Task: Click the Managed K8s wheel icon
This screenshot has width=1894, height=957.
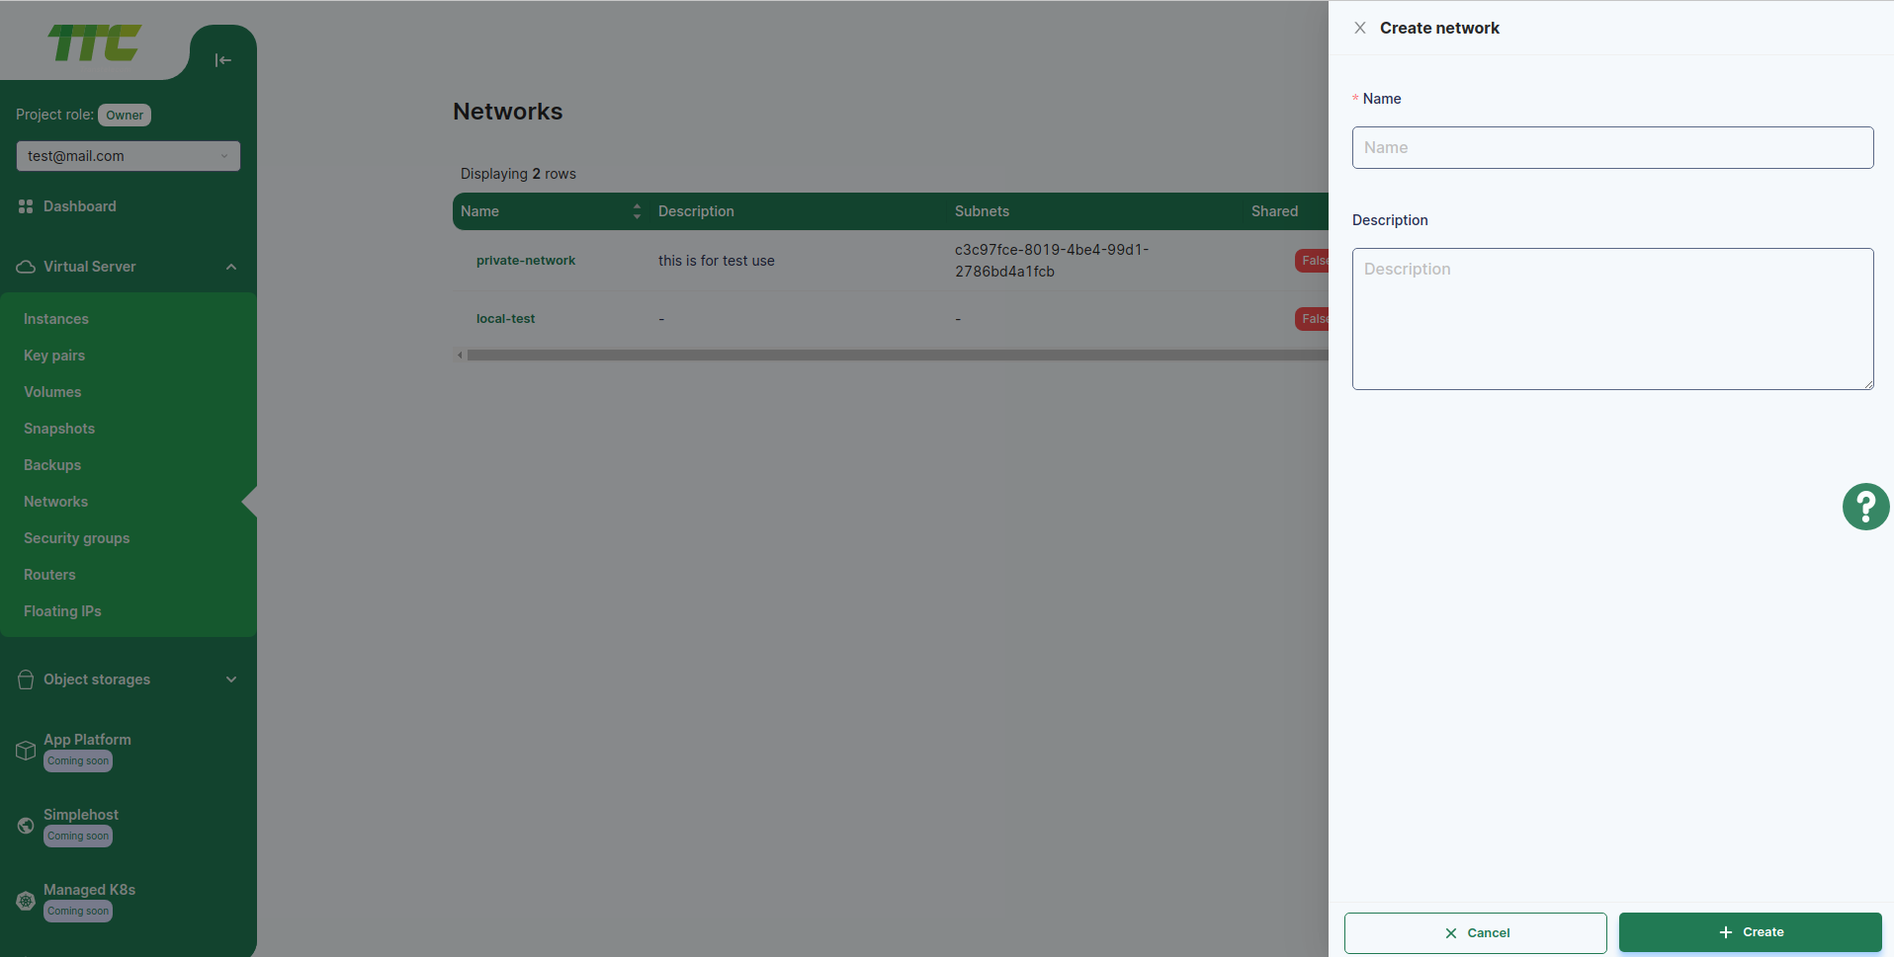Action: coord(26,901)
